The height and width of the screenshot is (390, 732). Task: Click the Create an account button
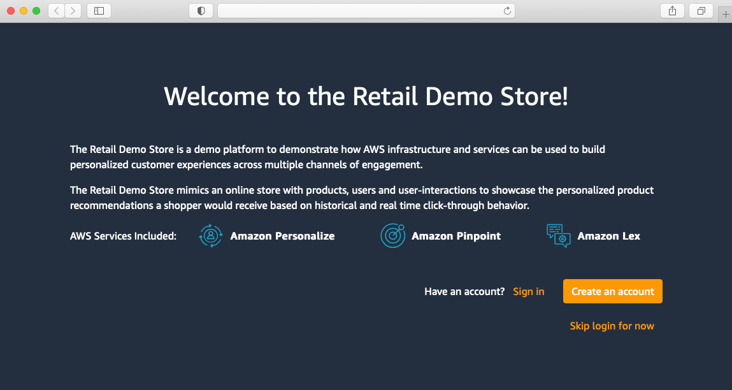pyautogui.click(x=612, y=291)
